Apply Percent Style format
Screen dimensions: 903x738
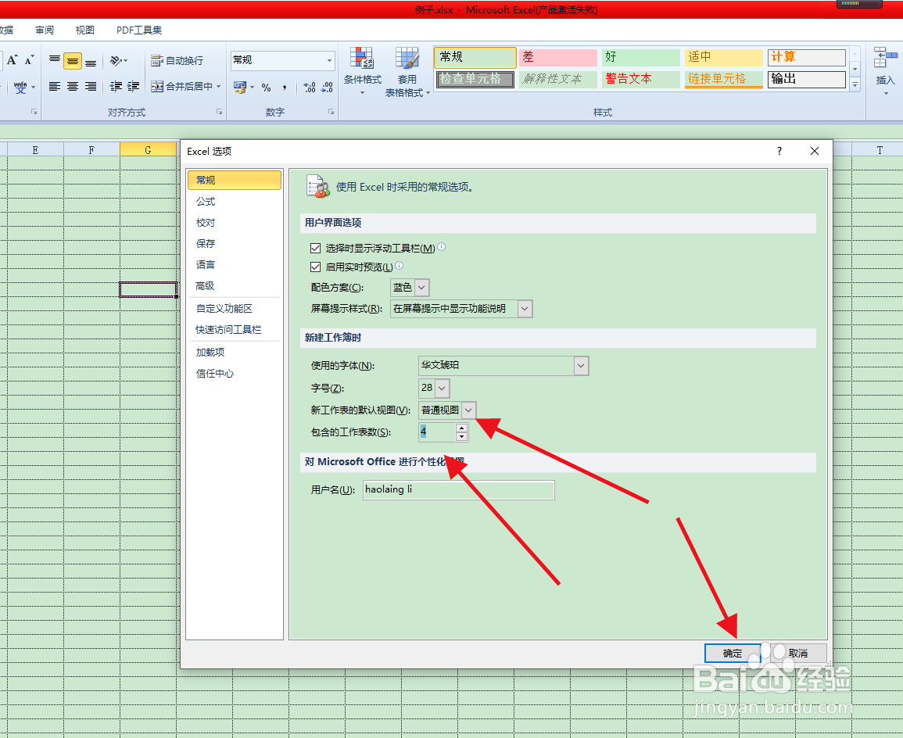[x=266, y=87]
